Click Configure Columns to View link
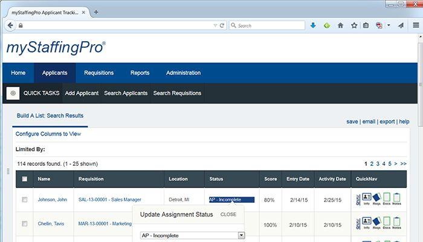 [48, 134]
